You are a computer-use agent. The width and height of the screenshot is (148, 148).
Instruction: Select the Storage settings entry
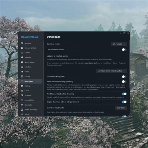click(30, 86)
